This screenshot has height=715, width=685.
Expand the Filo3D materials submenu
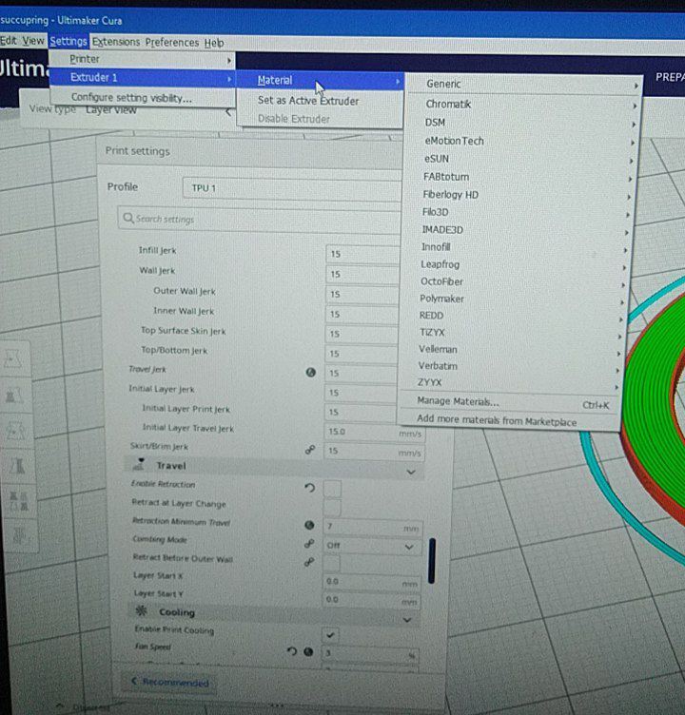(x=517, y=212)
